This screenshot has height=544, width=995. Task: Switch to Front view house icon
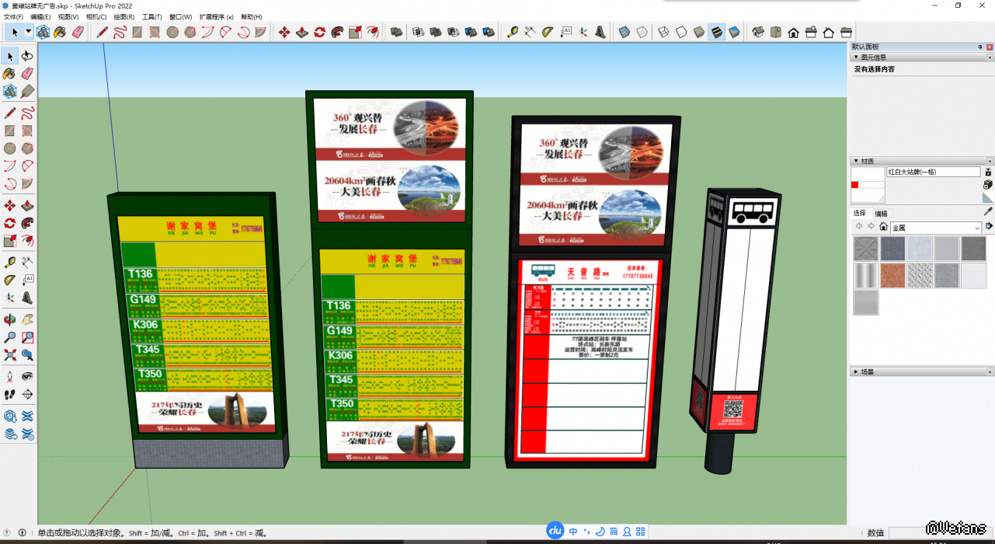pyautogui.click(x=793, y=32)
